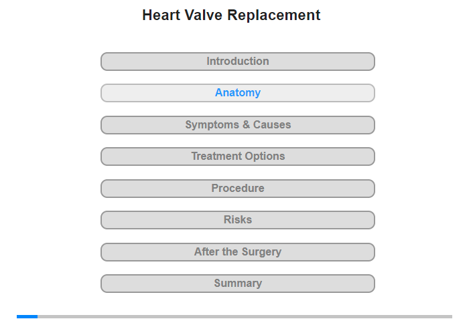Image resolution: width=469 pixels, height=321 pixels.
Task: Click left end of Anatomy button
Action: (103, 93)
